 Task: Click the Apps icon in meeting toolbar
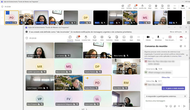point(131,38)
